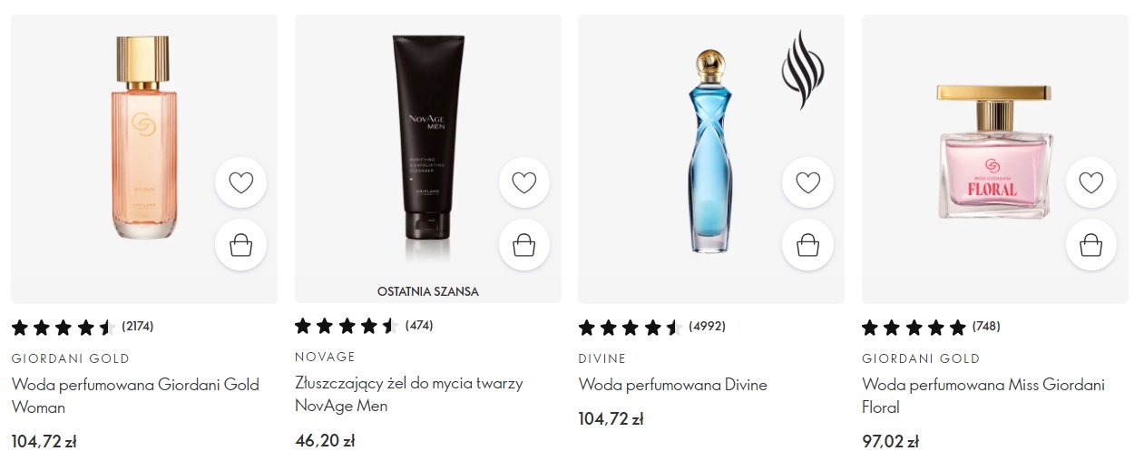
Task: View the pink Floral bottle image
Action: point(994,152)
